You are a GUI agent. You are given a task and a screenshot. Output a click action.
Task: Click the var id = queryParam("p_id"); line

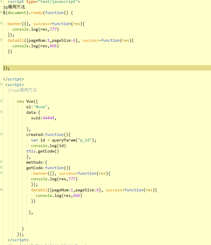(63, 140)
